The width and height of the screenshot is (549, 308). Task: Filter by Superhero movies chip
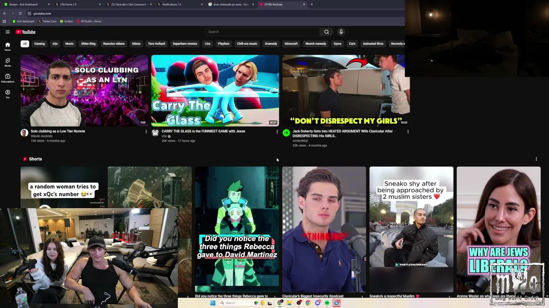185,44
